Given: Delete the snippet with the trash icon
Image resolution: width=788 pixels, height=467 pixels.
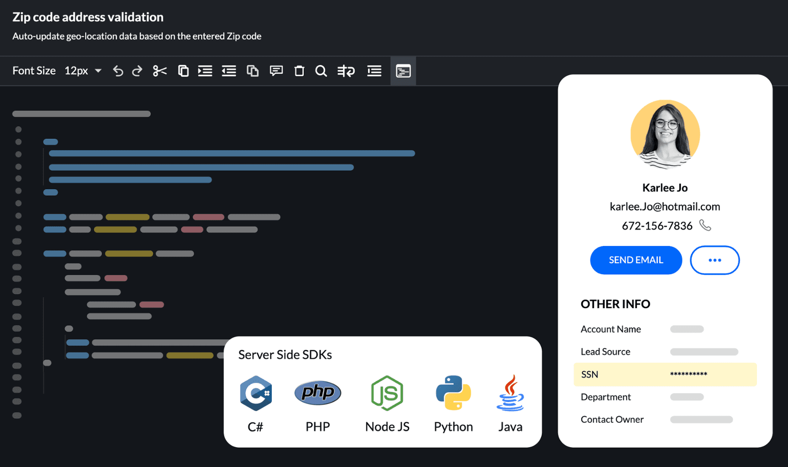Looking at the screenshot, I should click(x=299, y=71).
